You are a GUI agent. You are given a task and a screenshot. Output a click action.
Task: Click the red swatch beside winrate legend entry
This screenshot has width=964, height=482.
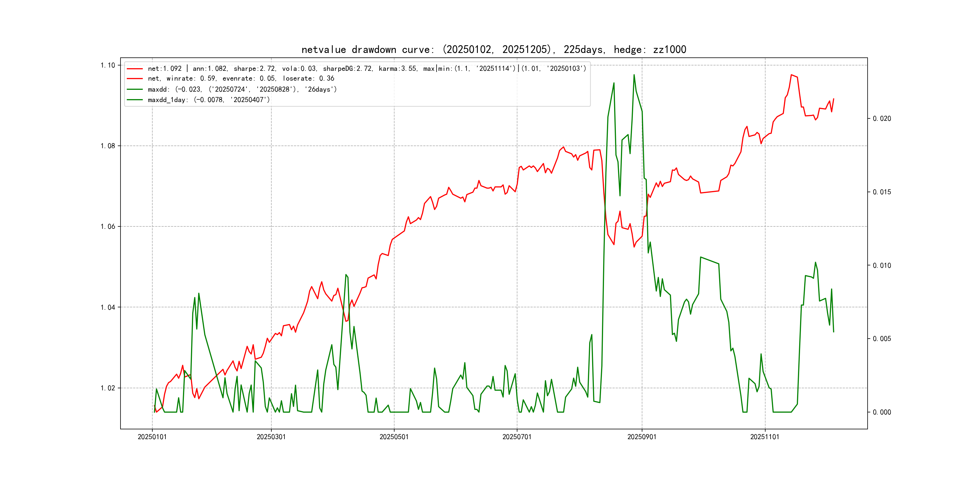click(135, 79)
